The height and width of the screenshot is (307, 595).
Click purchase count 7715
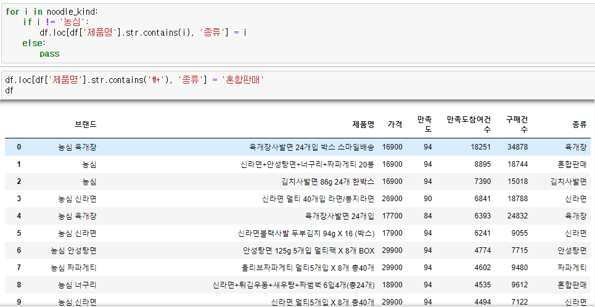pos(520,250)
